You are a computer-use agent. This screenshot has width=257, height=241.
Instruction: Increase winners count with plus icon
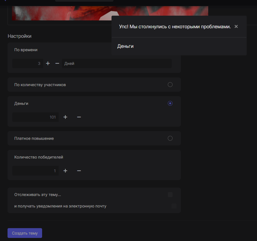pos(66,171)
